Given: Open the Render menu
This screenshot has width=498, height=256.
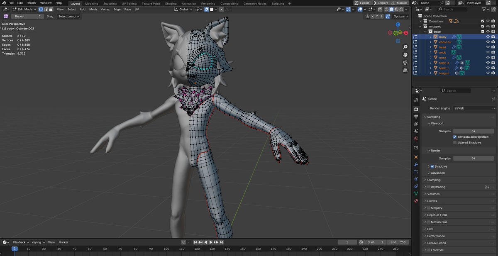Looking at the screenshot, I should click(31, 3).
